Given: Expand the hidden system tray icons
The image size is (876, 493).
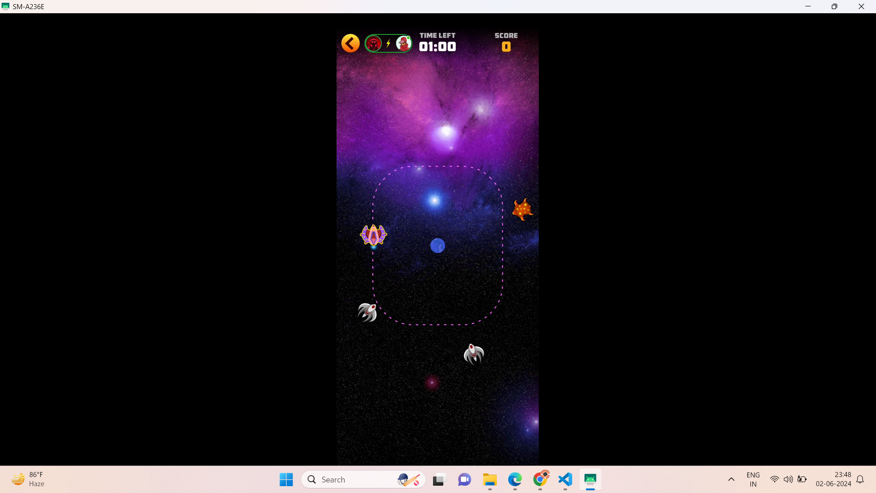Looking at the screenshot, I should (731, 479).
